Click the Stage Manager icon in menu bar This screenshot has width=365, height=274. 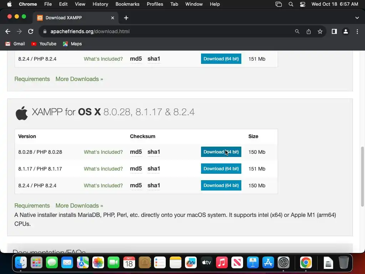(x=278, y=4)
